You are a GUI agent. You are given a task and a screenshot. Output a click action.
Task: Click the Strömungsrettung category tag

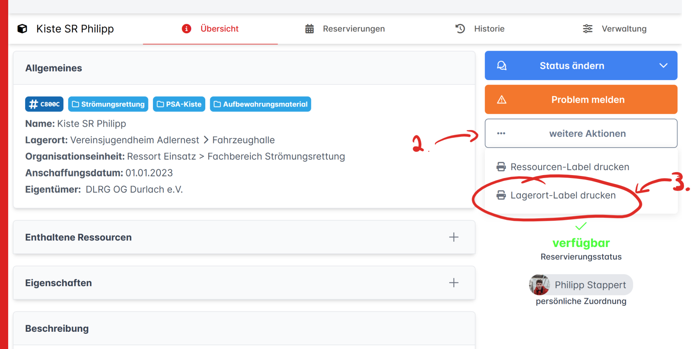tap(108, 104)
